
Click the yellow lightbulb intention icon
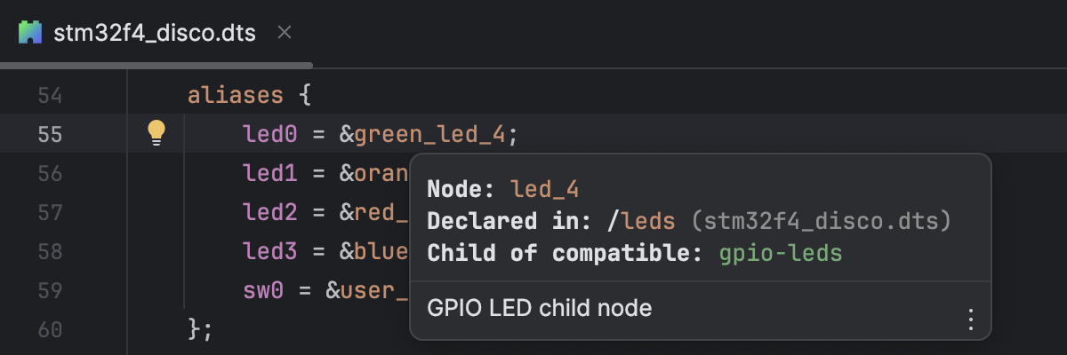point(156,133)
